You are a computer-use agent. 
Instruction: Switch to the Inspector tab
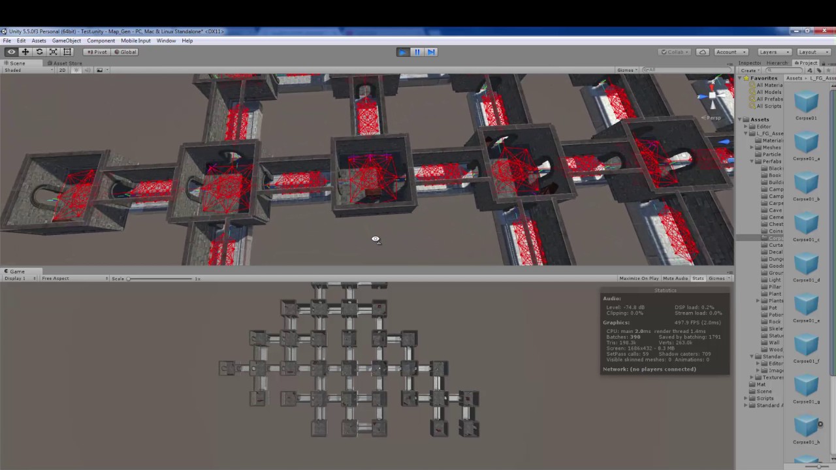coord(750,63)
